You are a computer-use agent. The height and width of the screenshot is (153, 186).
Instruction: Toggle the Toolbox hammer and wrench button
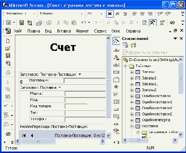[x=153, y=23]
